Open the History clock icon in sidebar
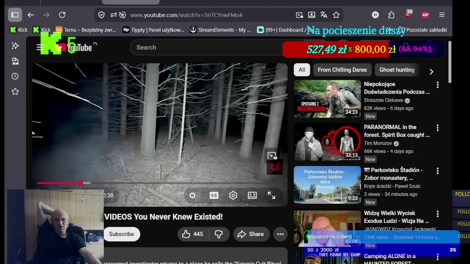 [x=15, y=76]
